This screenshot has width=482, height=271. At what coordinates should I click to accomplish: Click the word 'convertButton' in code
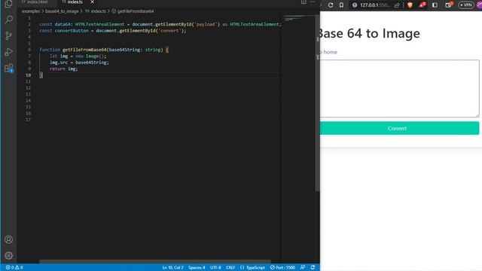click(x=72, y=31)
